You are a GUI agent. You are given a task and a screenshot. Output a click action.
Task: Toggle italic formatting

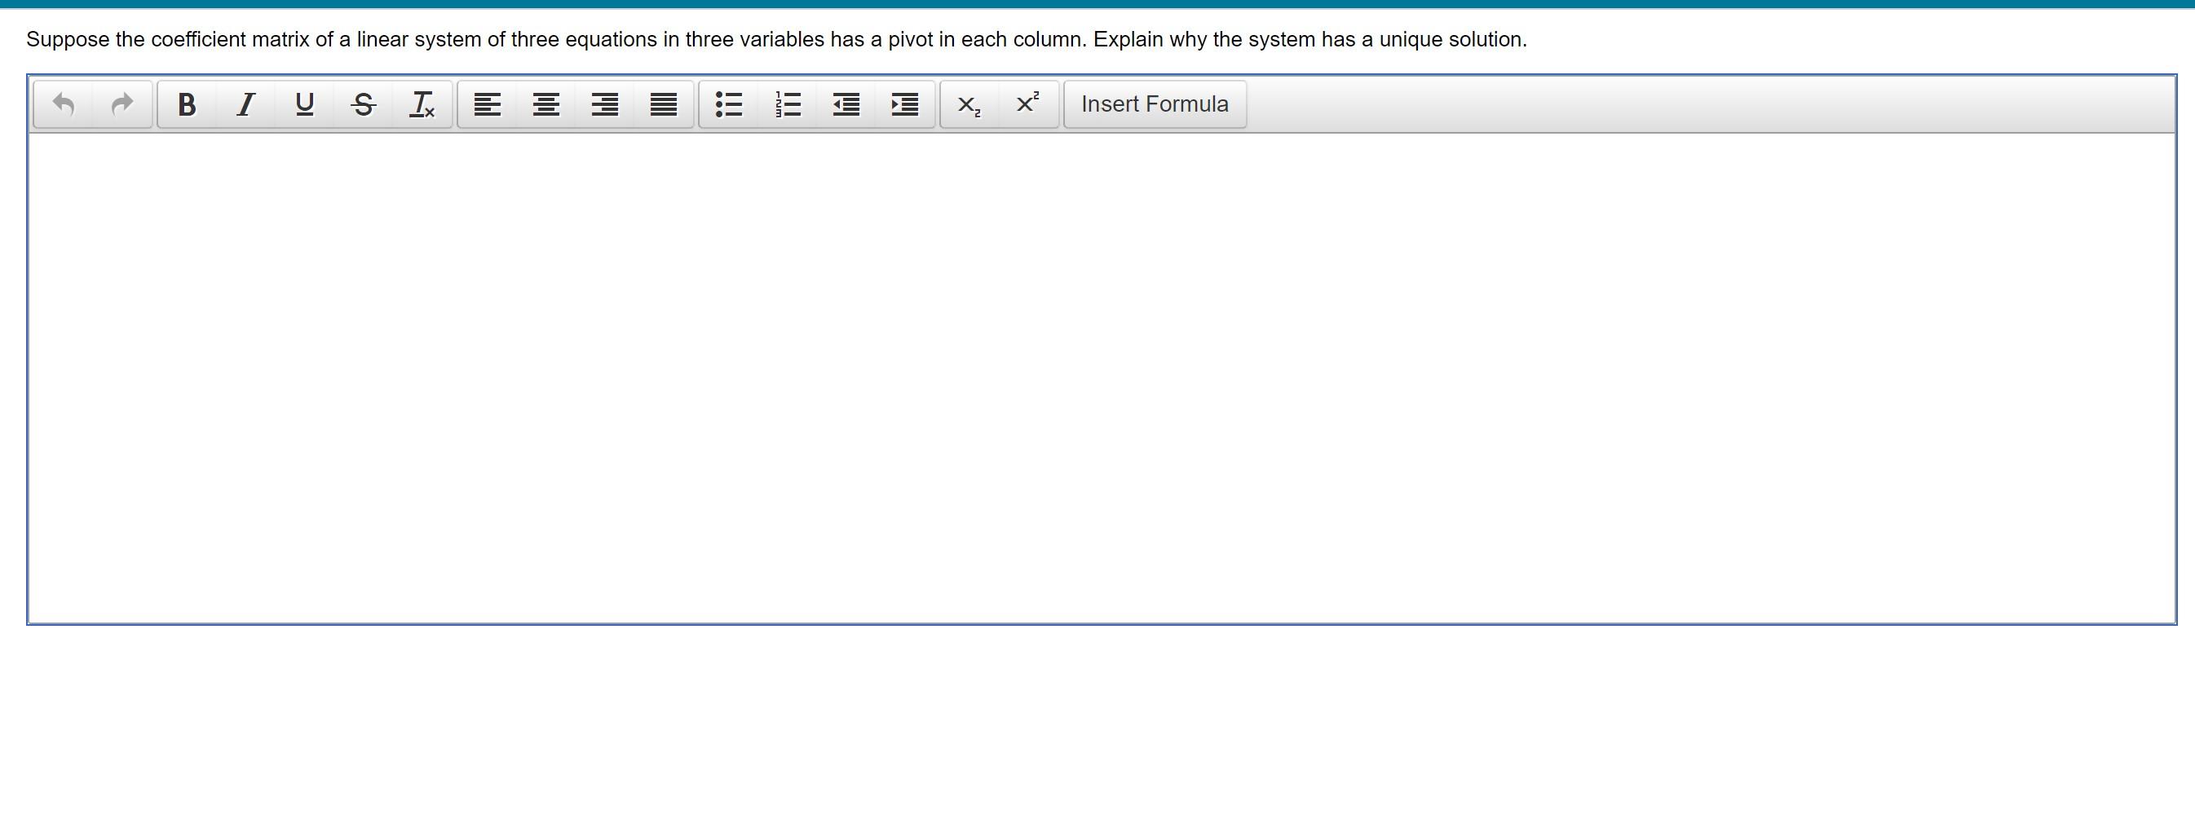(245, 104)
